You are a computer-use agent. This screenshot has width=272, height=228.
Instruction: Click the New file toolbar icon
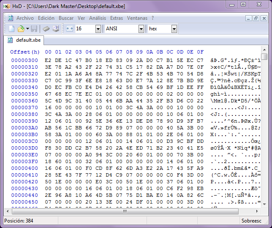12,29
